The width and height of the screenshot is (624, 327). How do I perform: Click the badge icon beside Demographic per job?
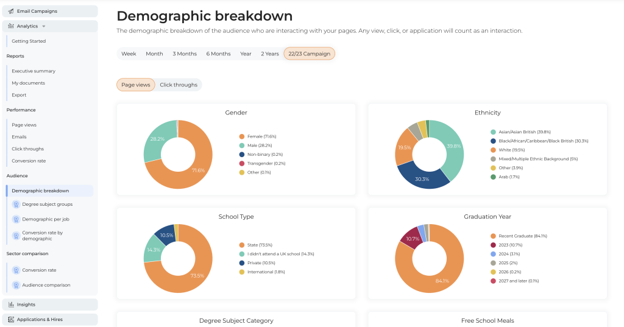coord(16,219)
